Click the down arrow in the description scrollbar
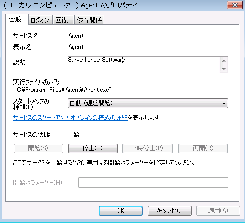Image resolution: width=245 pixels, height=223 pixels. tap(224, 69)
